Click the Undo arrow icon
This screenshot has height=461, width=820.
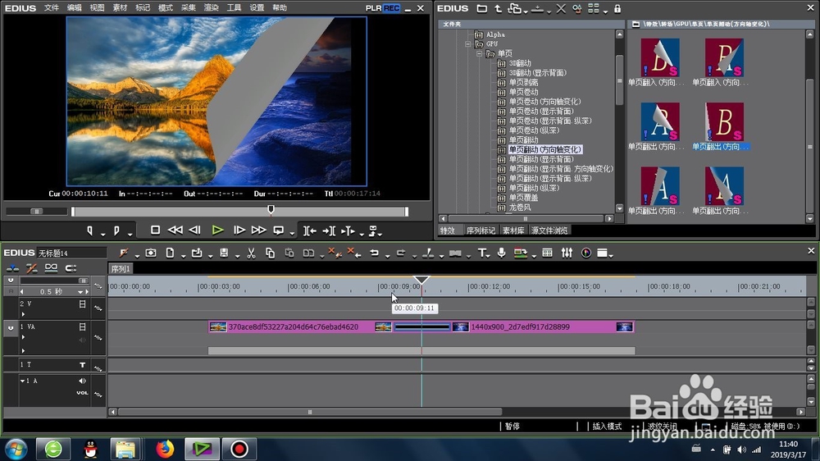375,253
